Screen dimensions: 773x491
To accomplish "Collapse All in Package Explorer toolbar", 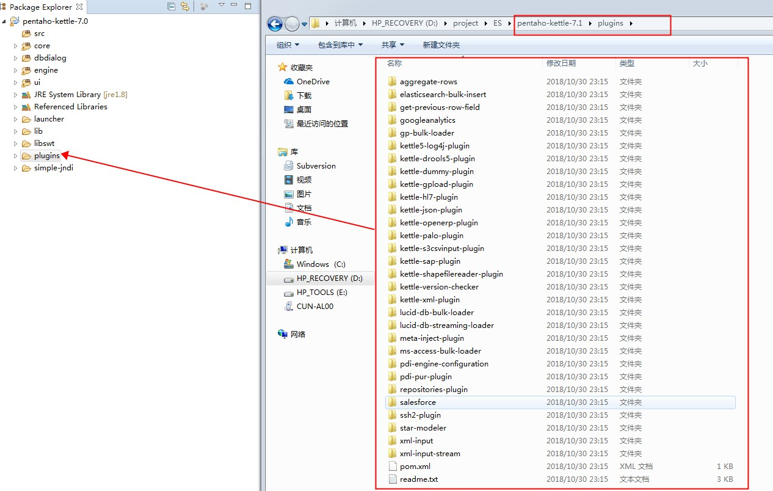I will click(171, 6).
